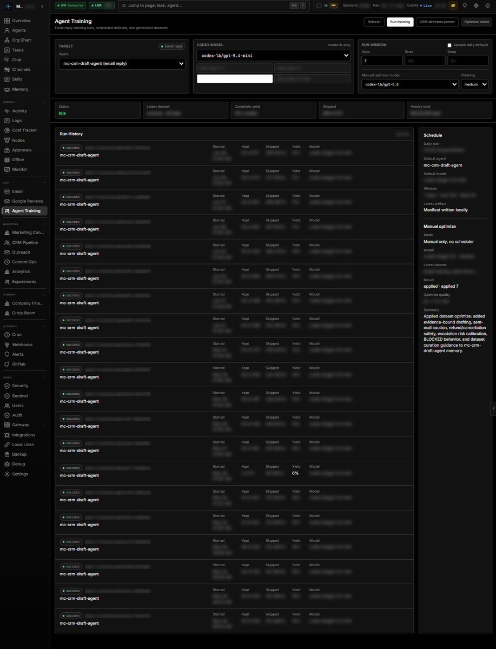Open the Integrations page
The image size is (496, 649).
(24, 435)
